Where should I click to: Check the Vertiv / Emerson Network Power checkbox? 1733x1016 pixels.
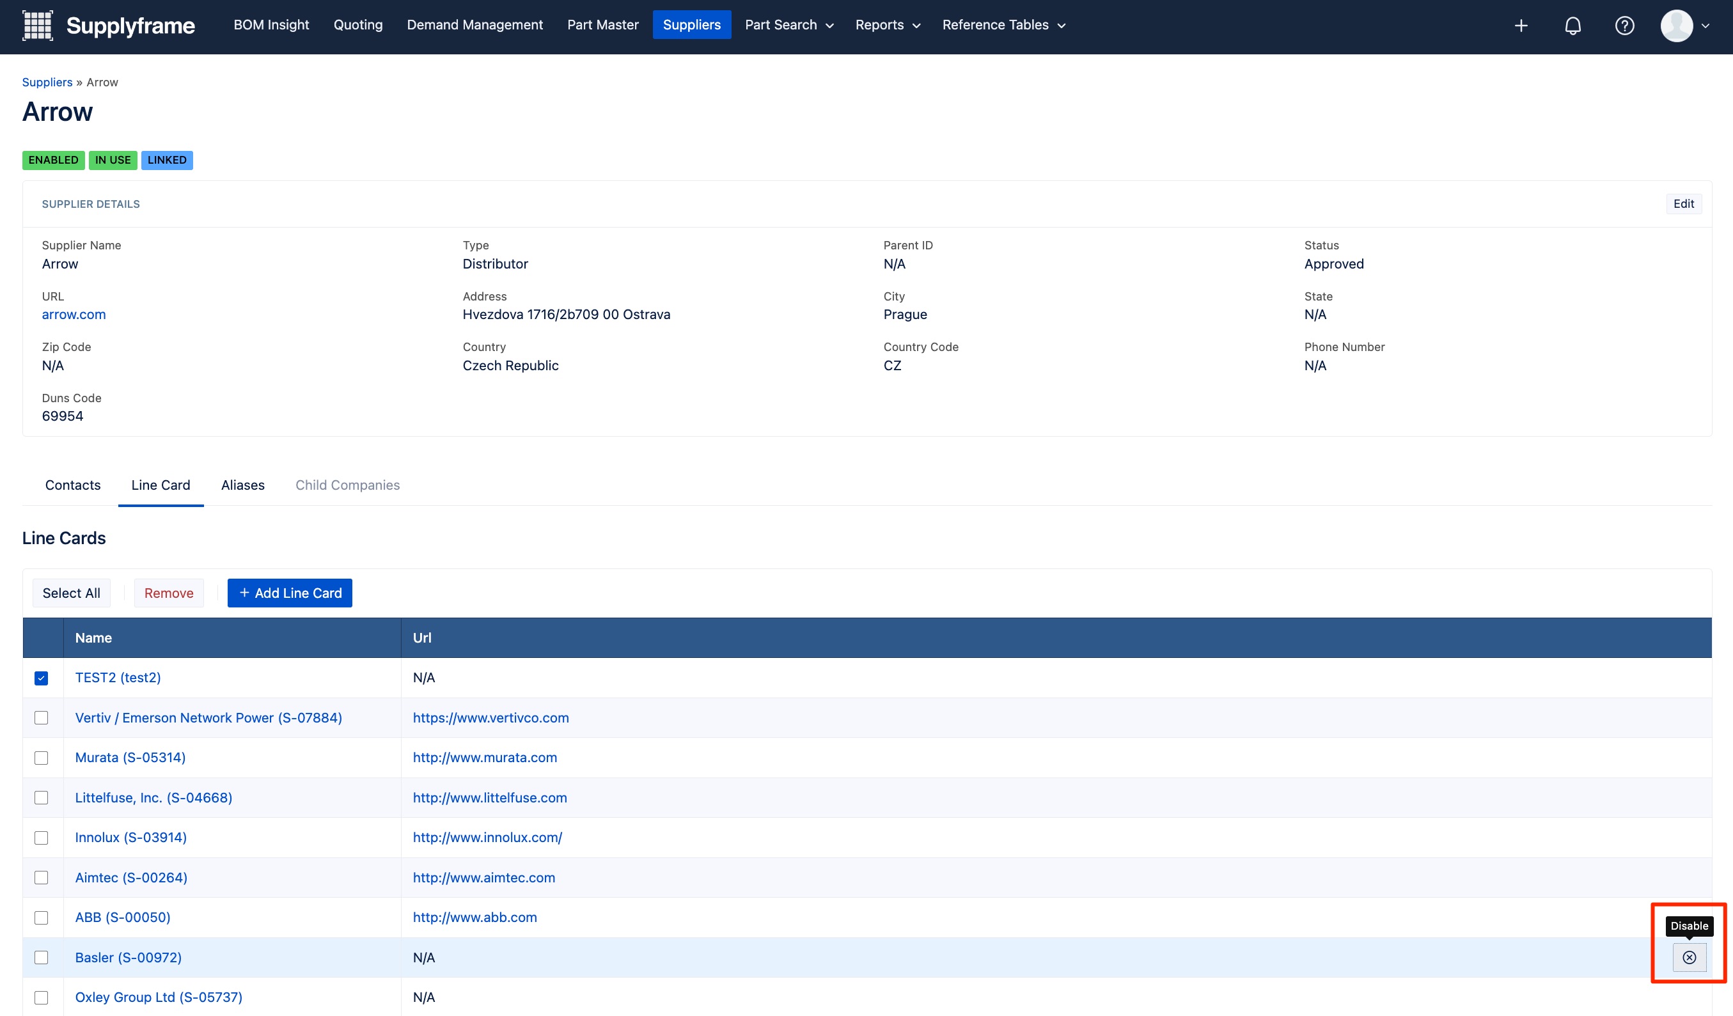tap(42, 717)
